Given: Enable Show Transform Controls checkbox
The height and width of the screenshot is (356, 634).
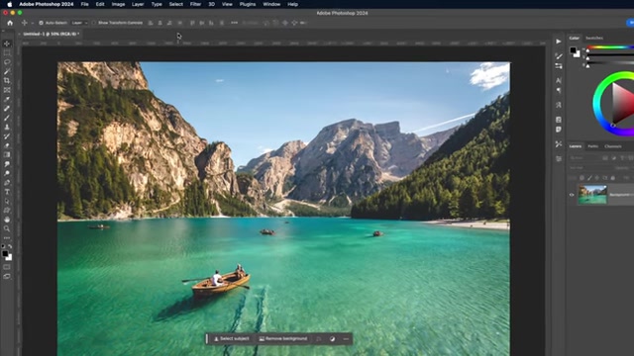Looking at the screenshot, I should point(93,23).
